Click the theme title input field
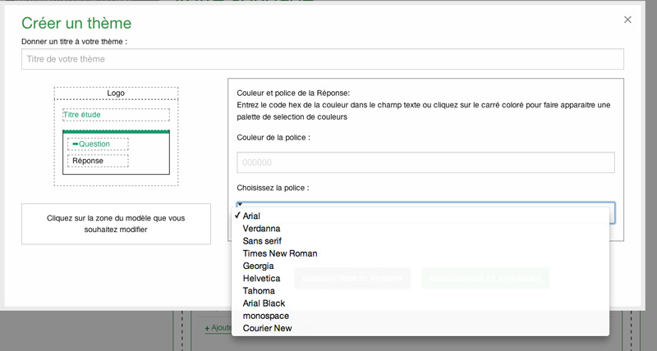The width and height of the screenshot is (657, 351). tap(322, 59)
